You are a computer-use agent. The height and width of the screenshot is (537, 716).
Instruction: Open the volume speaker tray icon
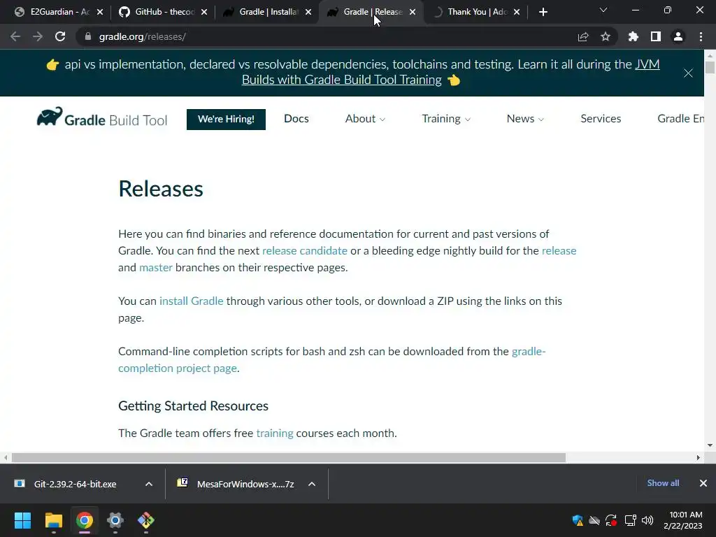click(x=647, y=520)
